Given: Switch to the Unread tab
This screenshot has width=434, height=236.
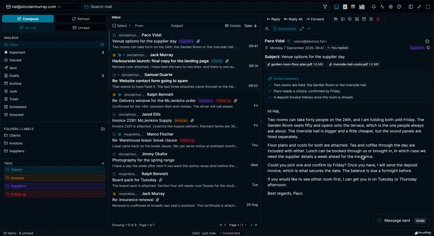Looking at the screenshot, I should pyautogui.click(x=81, y=28).
